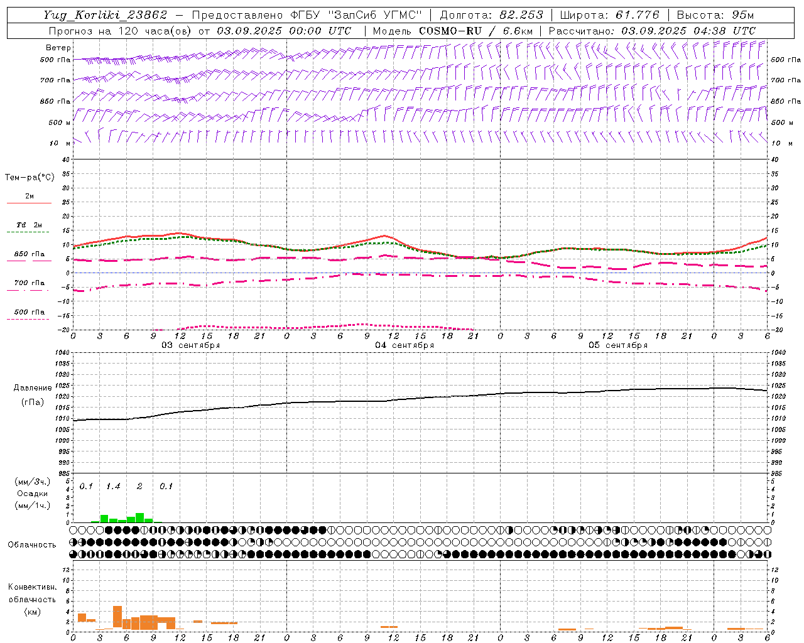Click the '(км)' convective cloud unit label

coord(33,611)
